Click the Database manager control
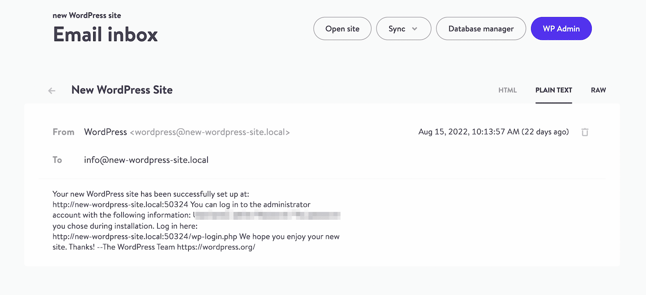The image size is (646, 295). [x=481, y=28]
